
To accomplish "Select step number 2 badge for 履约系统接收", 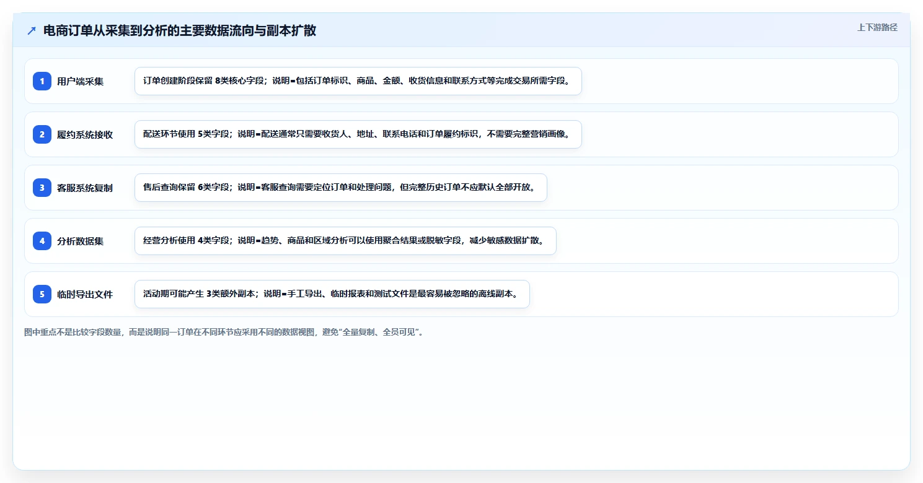I will tap(42, 134).
